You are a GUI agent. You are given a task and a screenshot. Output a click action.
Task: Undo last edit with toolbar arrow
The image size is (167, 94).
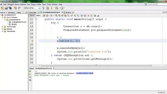coord(15,8)
